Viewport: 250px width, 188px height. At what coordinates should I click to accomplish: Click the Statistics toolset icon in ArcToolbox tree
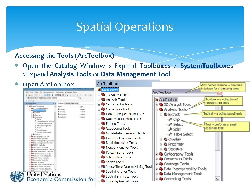click(x=166, y=149)
